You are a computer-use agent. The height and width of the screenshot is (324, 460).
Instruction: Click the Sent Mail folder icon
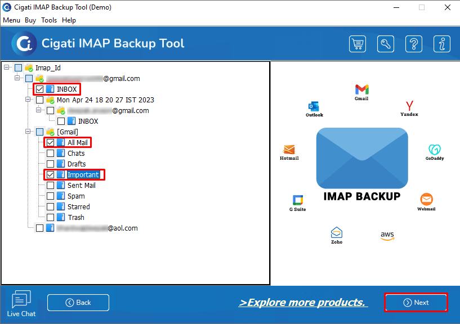61,185
